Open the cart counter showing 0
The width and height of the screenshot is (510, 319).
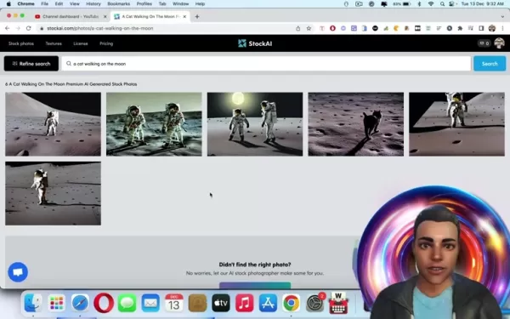[484, 43]
